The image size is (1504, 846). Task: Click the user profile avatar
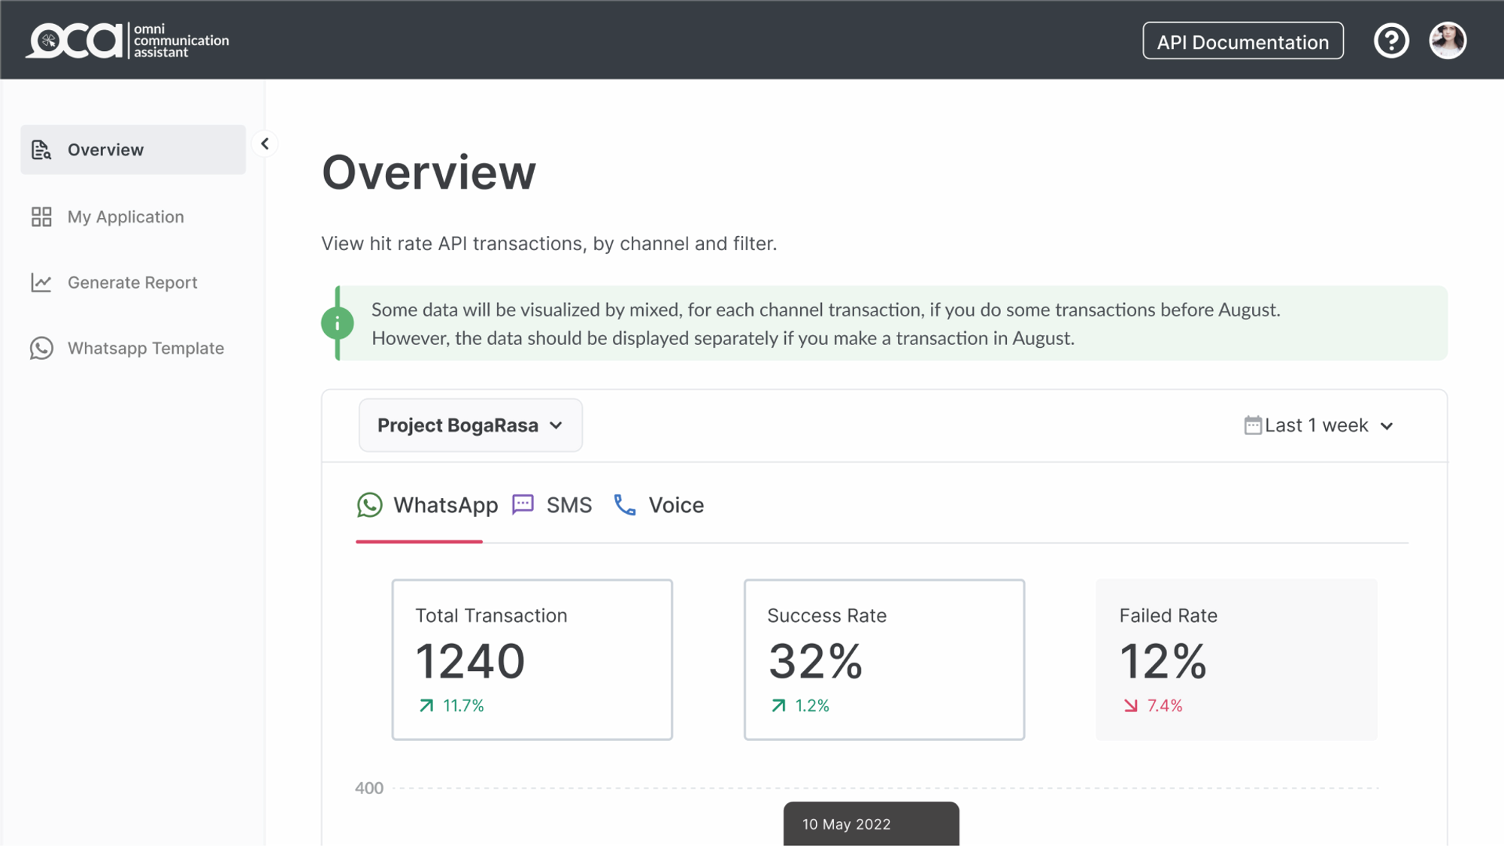pyautogui.click(x=1446, y=40)
